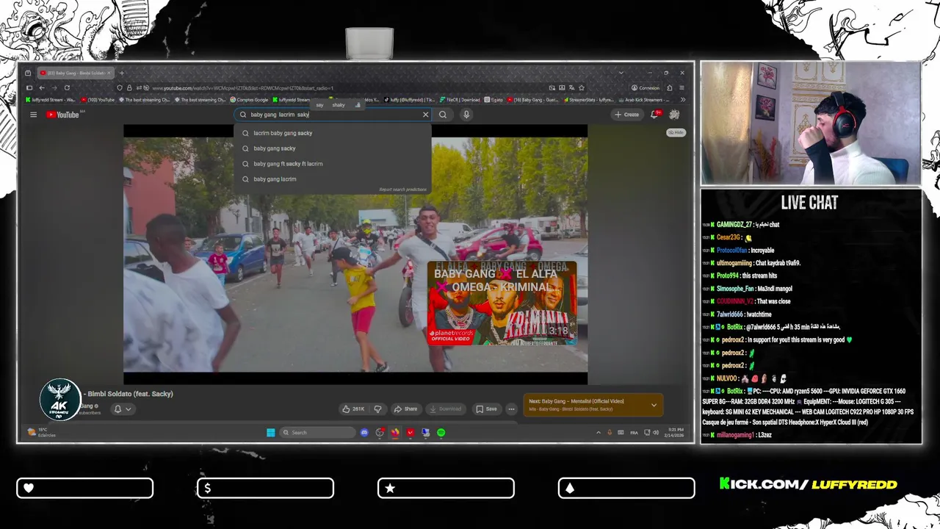Click the 'say' spelling suggestion
This screenshot has height=529, width=940.
point(319,105)
